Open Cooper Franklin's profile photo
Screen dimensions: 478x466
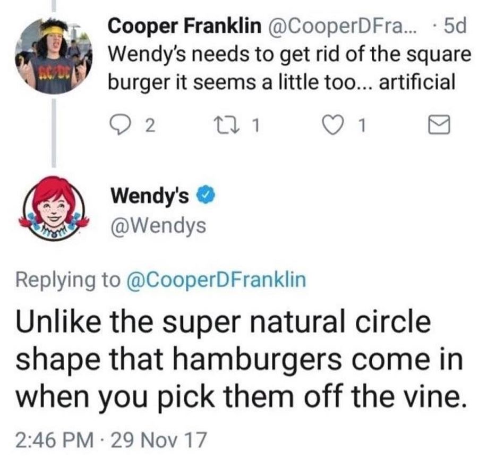[x=54, y=55]
